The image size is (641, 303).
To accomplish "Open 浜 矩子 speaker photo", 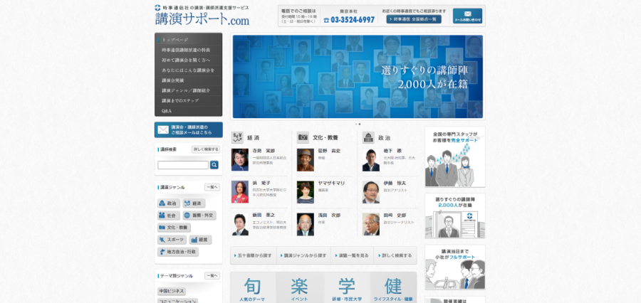I will coord(240,192).
